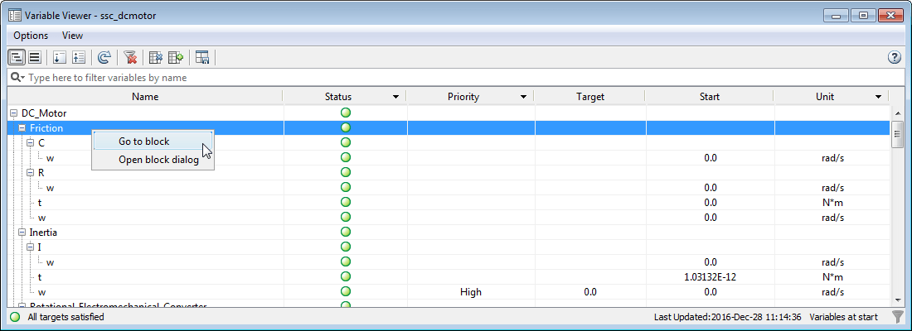This screenshot has height=331, width=912.
Task: Close the Variable Viewer window
Action: point(889,15)
